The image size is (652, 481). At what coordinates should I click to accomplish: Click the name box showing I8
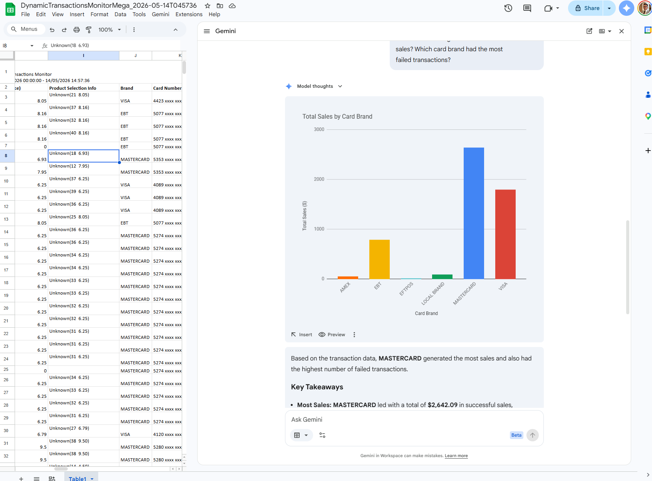coord(15,45)
